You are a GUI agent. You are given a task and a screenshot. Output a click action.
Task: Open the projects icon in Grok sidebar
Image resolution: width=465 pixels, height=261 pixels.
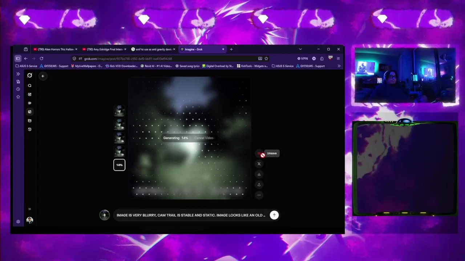(30, 120)
